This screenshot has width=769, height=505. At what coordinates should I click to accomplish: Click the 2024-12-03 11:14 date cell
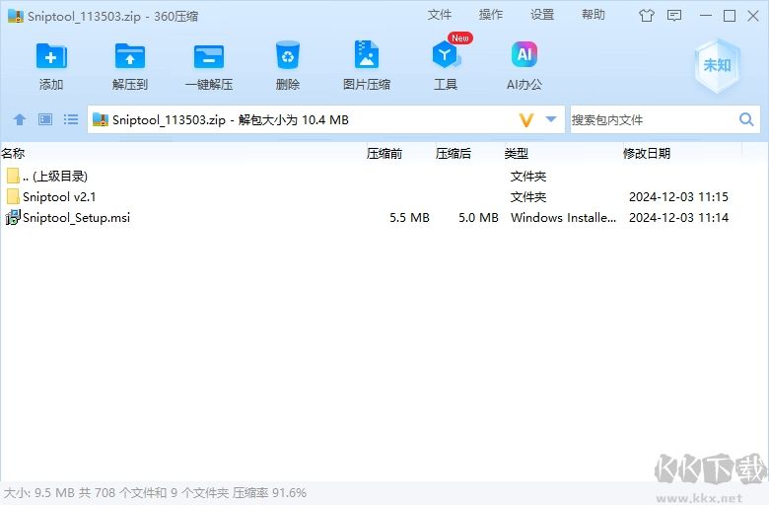[x=678, y=217]
